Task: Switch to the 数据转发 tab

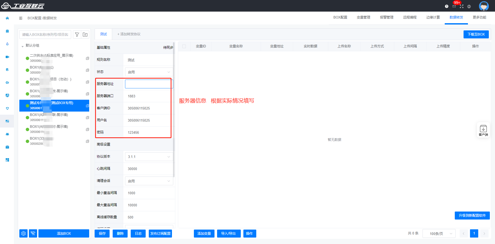Action: (456, 17)
